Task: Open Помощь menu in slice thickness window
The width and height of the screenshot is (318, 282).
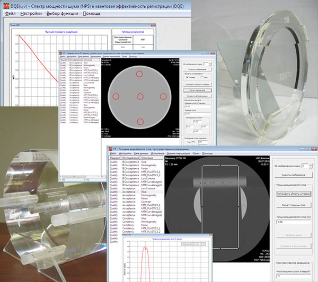Action: 207,153
